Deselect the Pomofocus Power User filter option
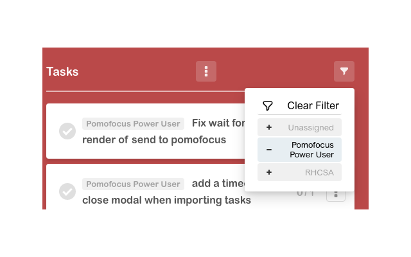The height and width of the screenshot is (257, 411). (311, 150)
